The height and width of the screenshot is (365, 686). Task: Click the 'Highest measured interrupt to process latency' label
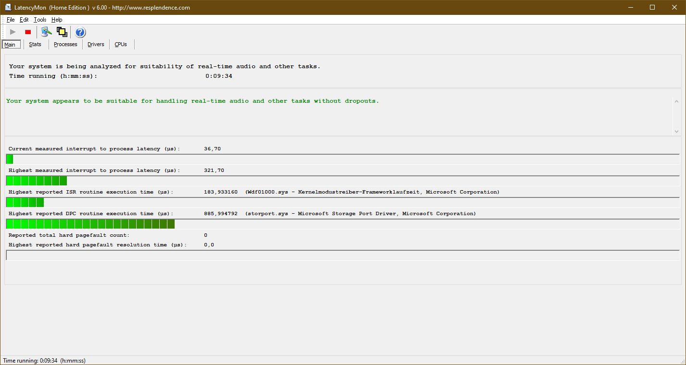click(x=94, y=170)
